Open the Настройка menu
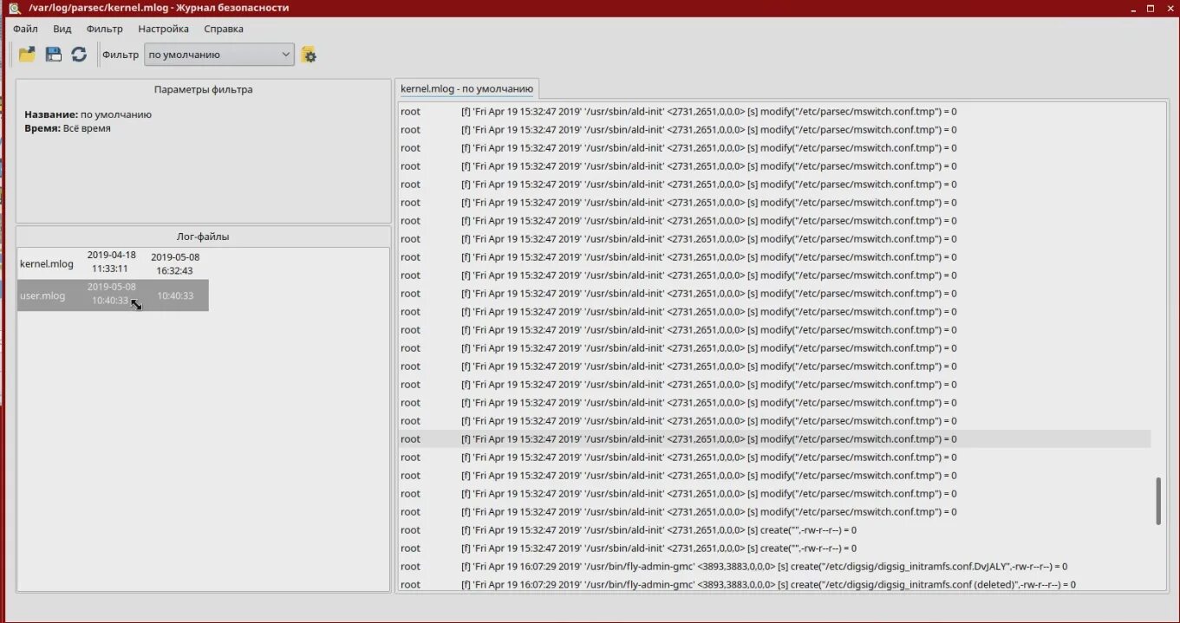This screenshot has width=1180, height=623. click(x=163, y=29)
